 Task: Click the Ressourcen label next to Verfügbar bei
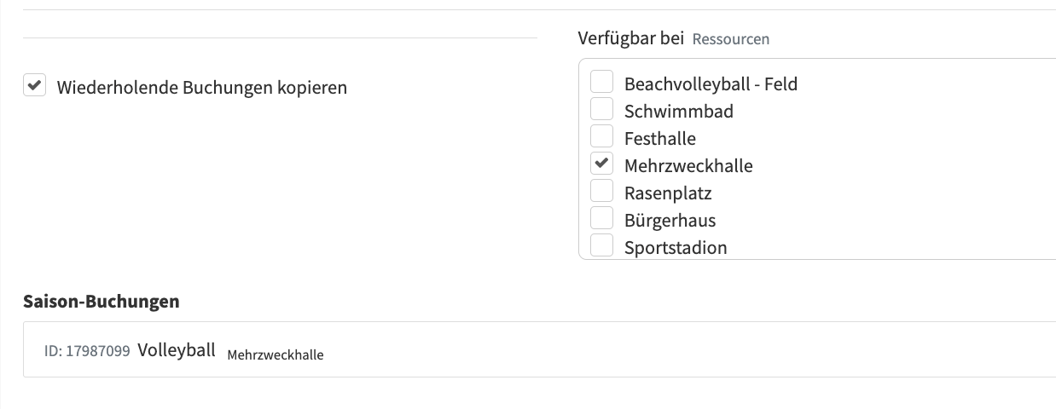[x=730, y=39]
